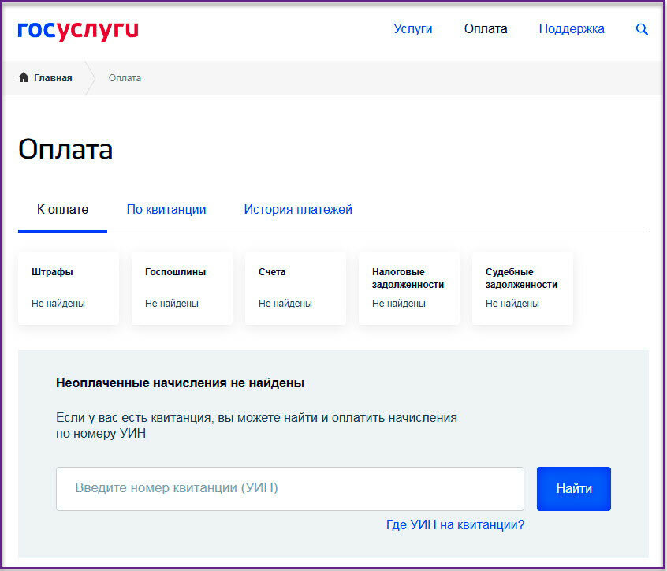Image resolution: width=667 pixels, height=571 pixels.
Task: Open search using the magnifier icon
Action: pyautogui.click(x=641, y=29)
